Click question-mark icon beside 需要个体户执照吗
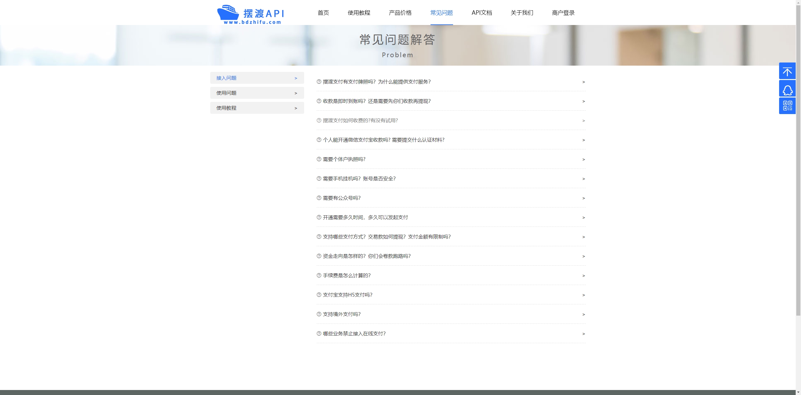The height and width of the screenshot is (395, 801). 319,159
